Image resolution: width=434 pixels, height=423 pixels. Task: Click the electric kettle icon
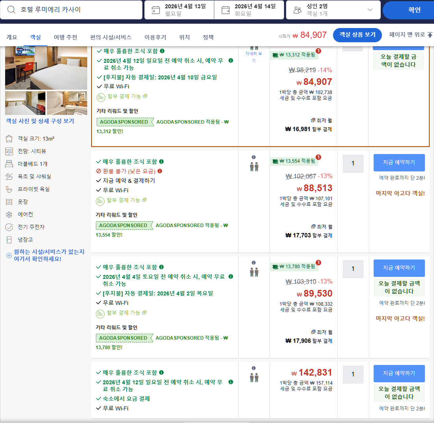point(9,227)
